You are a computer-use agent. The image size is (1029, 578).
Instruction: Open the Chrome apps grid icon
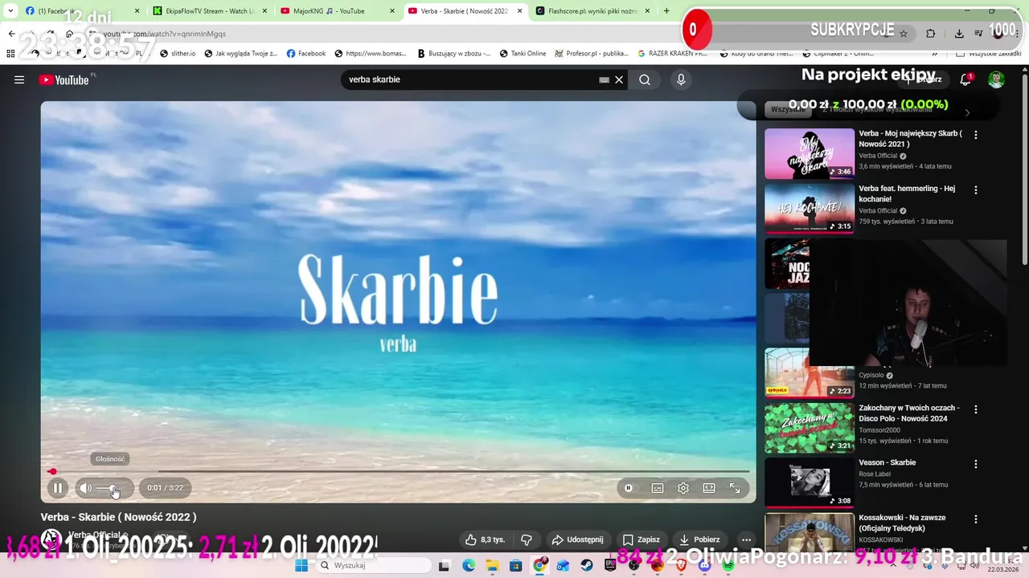[10, 54]
